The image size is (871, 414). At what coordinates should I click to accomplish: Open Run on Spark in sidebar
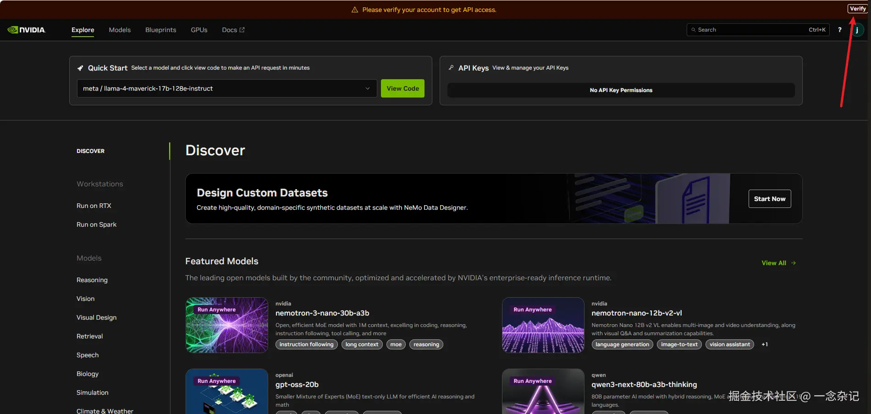(x=96, y=224)
